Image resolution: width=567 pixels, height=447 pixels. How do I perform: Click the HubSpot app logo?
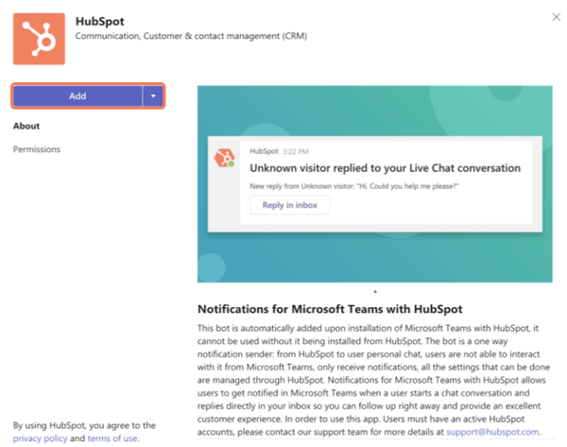pos(39,38)
